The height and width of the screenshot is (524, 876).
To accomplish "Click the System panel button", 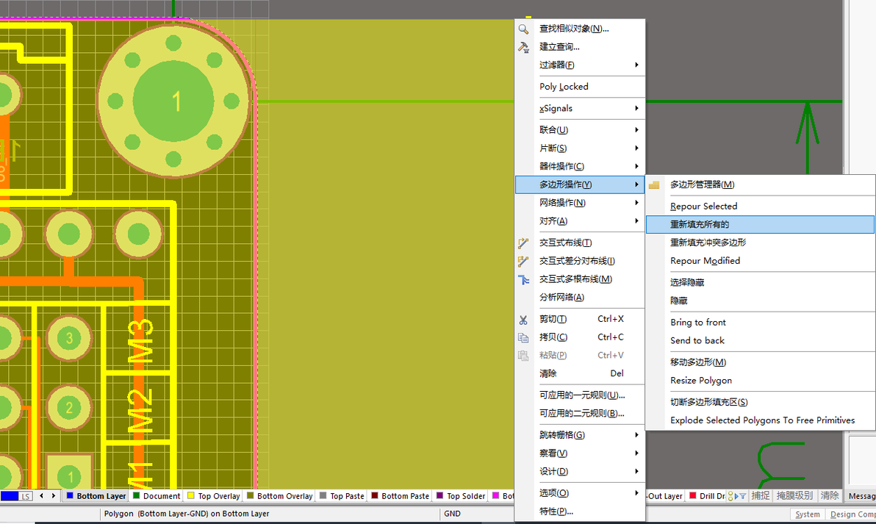I will [807, 514].
